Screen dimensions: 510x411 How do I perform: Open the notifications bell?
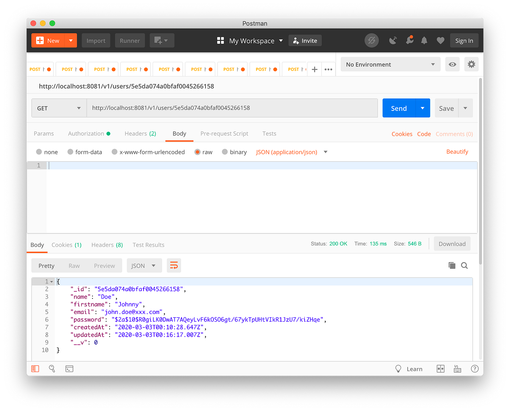pos(424,40)
